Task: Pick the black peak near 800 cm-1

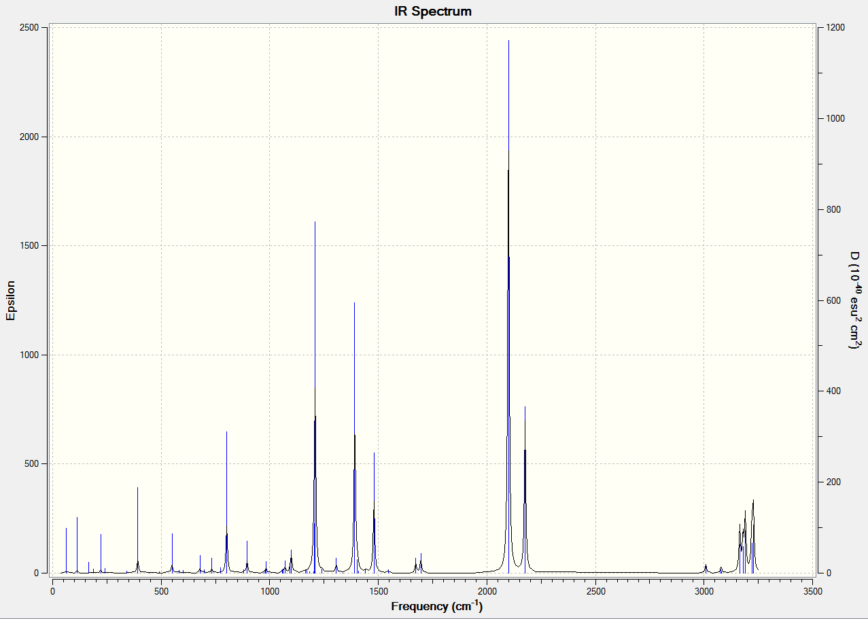Action: coord(226,503)
